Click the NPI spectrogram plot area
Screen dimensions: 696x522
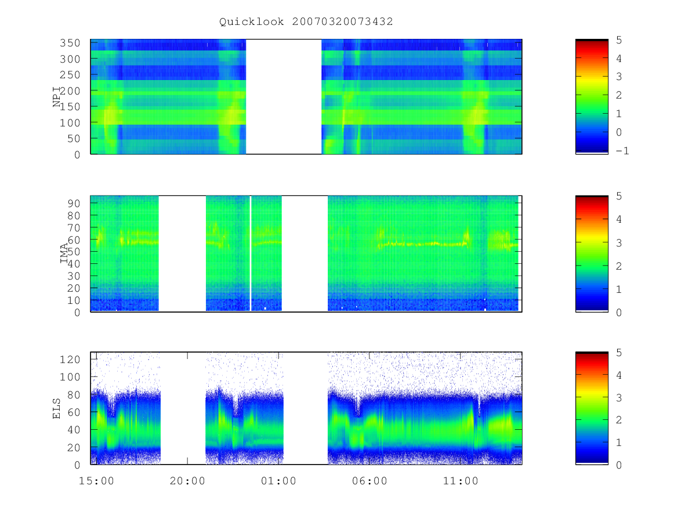[x=306, y=97]
